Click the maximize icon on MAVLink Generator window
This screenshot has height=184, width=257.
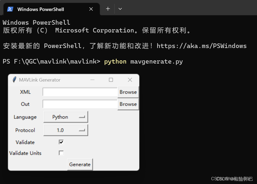[111, 80]
